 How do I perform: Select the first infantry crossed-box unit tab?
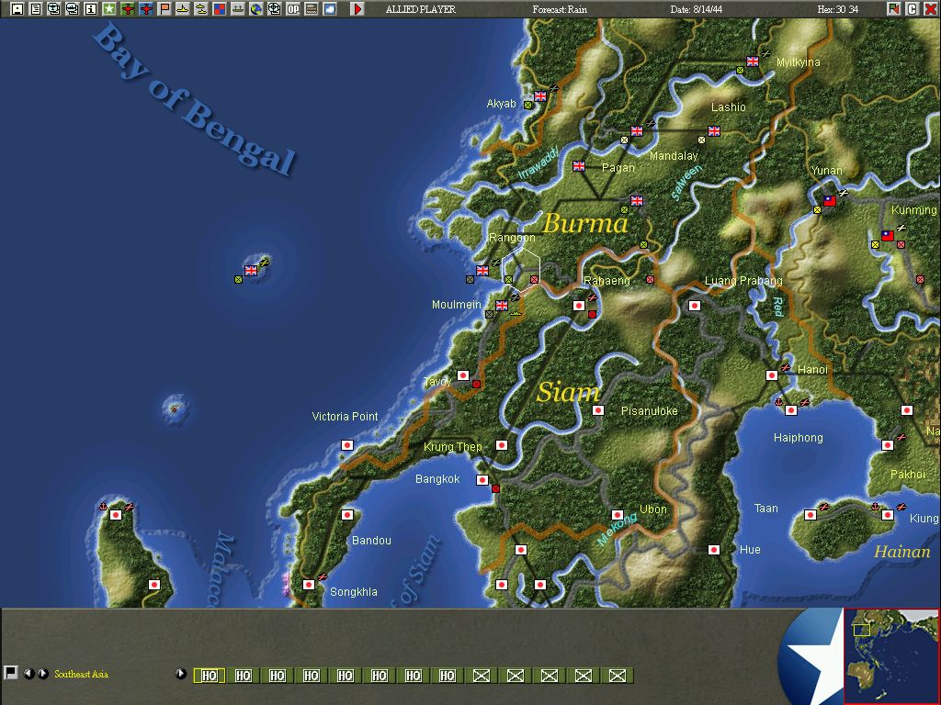(481, 676)
